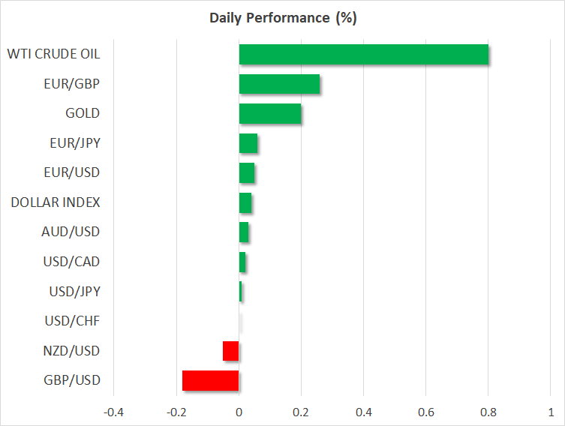
Task: Select the DOLLAR INDEX label text
Action: [56, 202]
